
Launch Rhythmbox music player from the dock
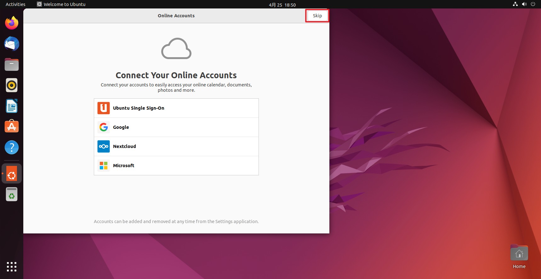coord(12,85)
